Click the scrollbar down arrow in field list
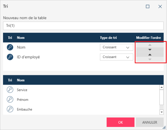167x130 pixels. [x=162, y=112]
